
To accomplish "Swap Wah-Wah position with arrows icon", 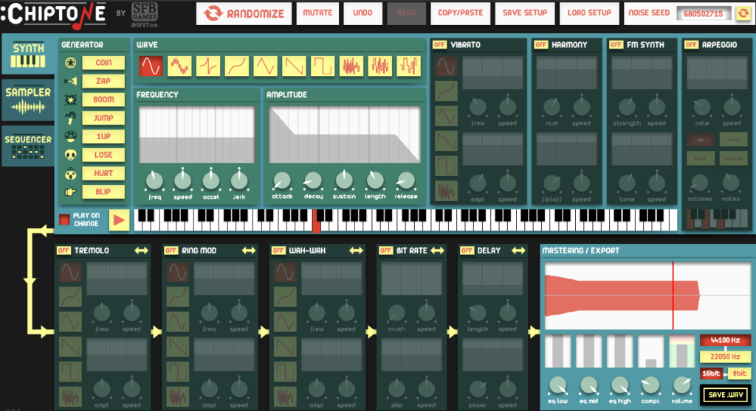I will [x=356, y=250].
